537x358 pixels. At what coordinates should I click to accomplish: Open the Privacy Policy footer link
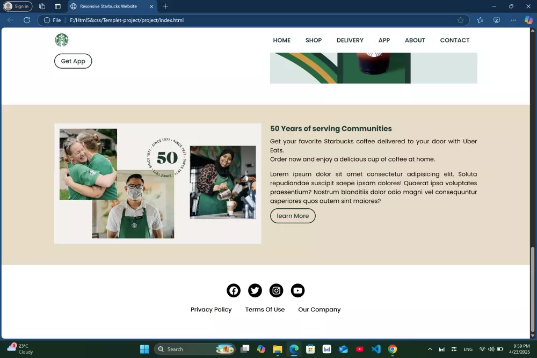(211, 309)
